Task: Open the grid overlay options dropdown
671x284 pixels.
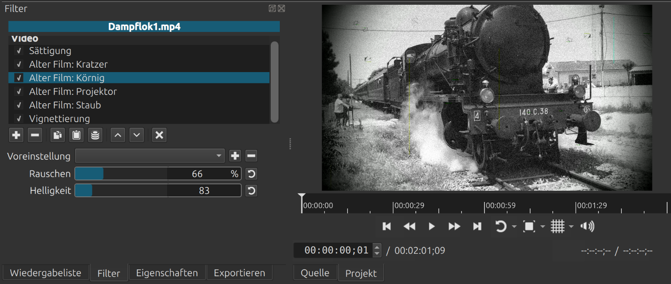Action: (571, 227)
